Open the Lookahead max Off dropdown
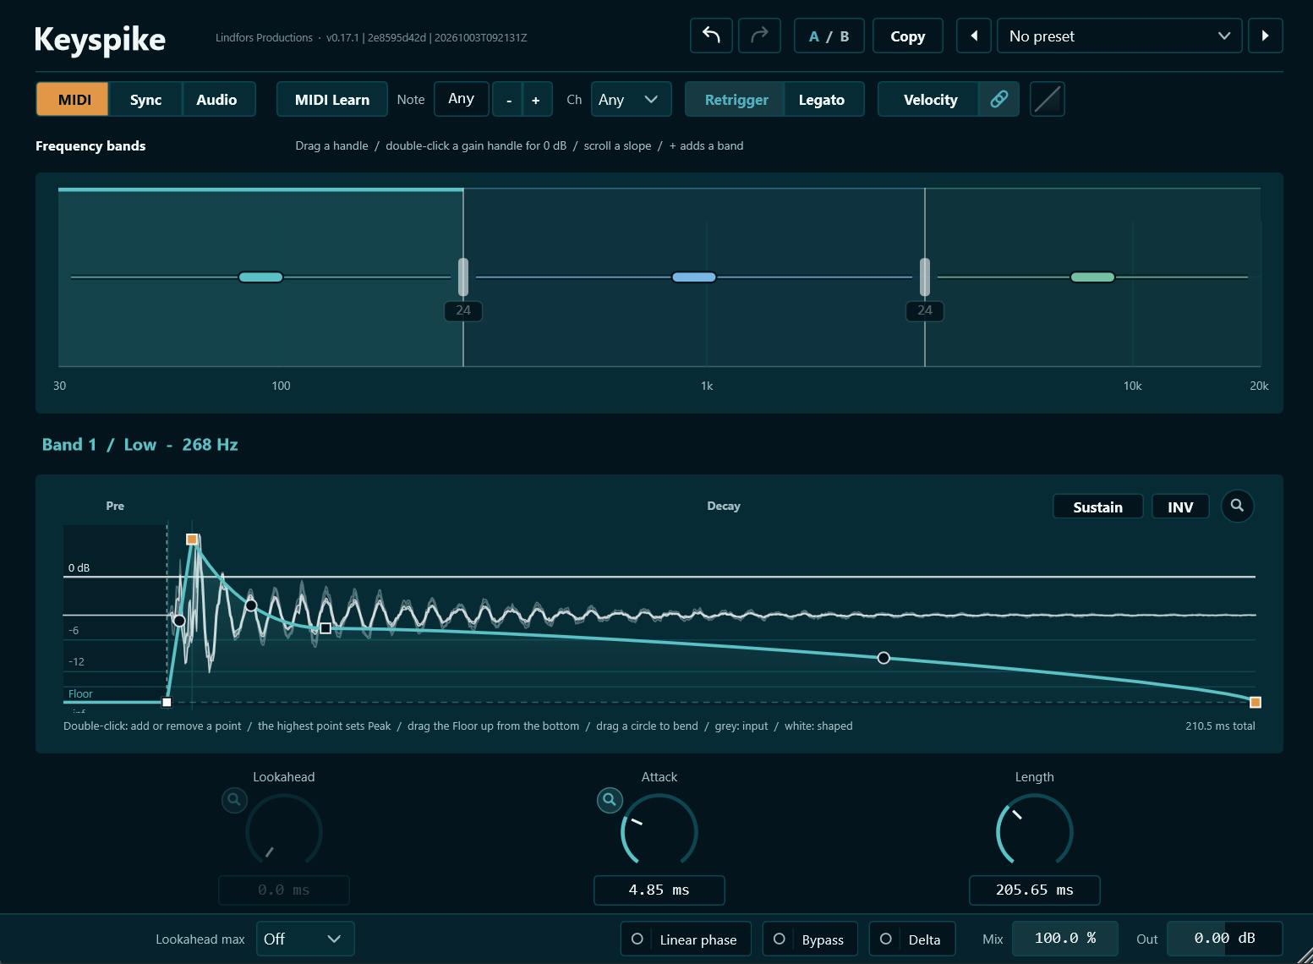This screenshot has height=964, width=1313. (305, 939)
